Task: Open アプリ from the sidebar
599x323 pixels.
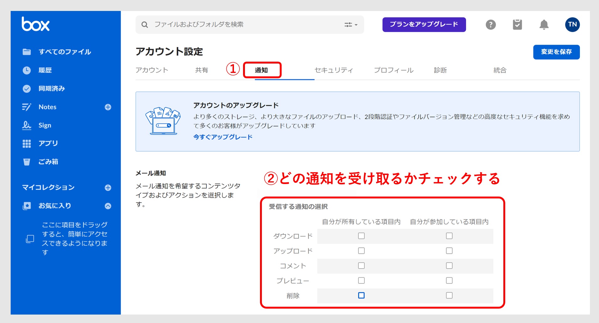Action: click(x=48, y=144)
